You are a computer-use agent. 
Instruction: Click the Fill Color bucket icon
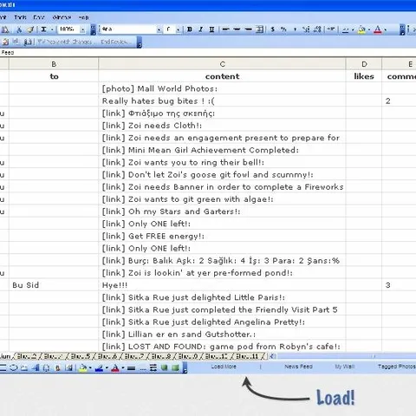(x=361, y=29)
